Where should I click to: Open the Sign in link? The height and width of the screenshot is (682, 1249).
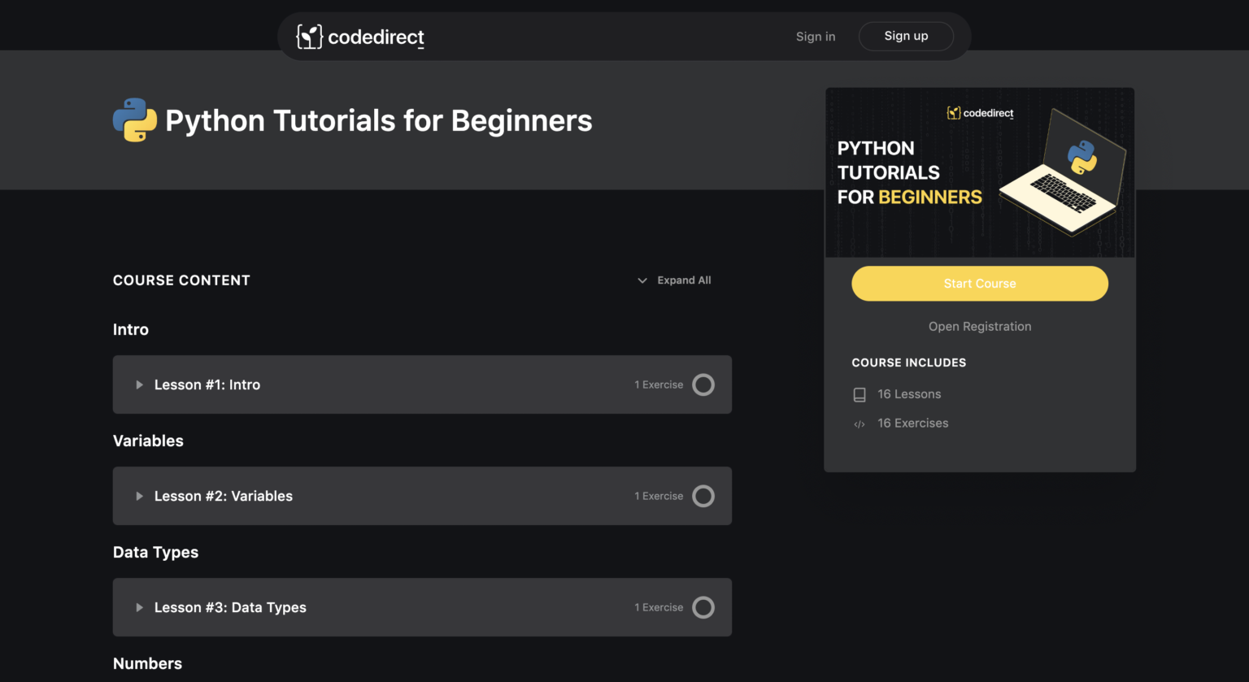coord(816,37)
